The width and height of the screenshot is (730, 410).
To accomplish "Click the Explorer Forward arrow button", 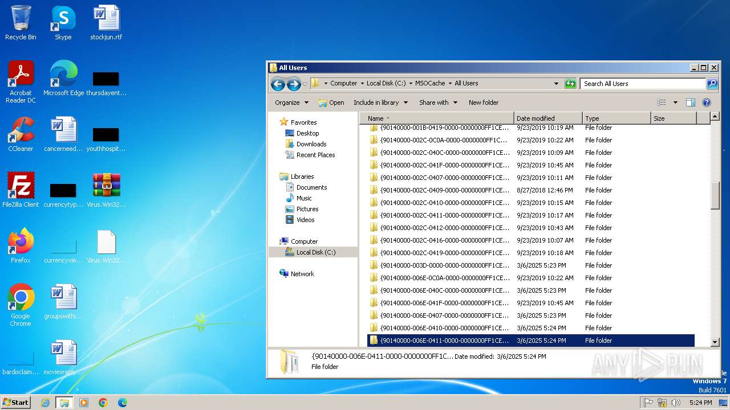I will 294,84.
